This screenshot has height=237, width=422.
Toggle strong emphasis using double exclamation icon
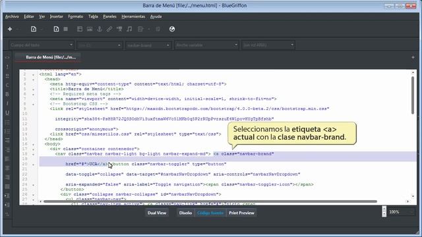(7, 76)
